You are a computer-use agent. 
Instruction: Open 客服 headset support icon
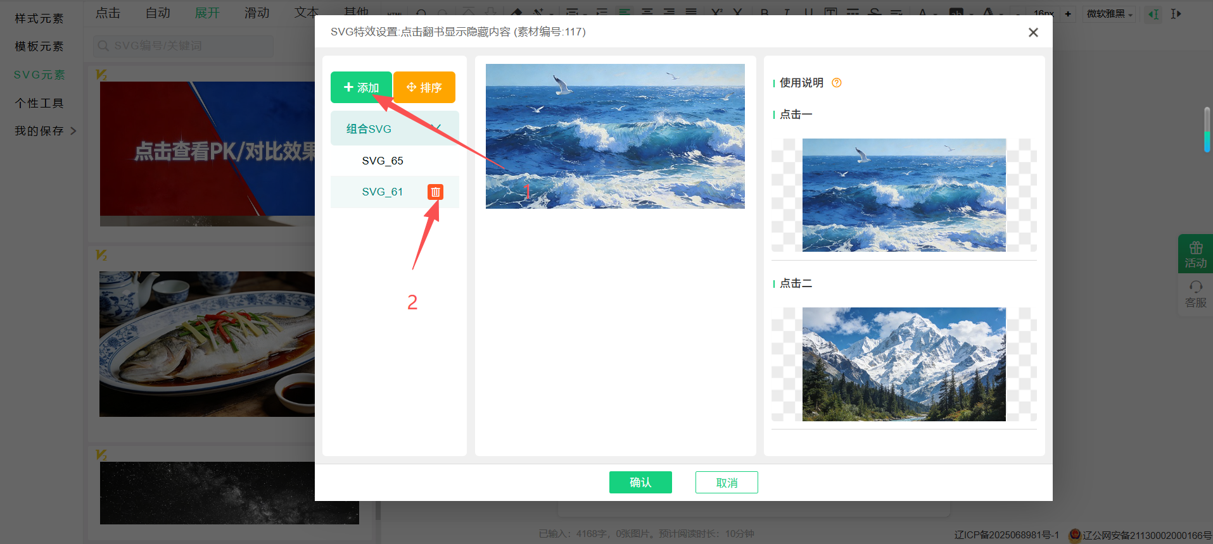[1195, 294]
